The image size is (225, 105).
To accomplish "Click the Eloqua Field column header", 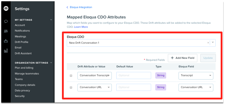I will tap(186, 66).
